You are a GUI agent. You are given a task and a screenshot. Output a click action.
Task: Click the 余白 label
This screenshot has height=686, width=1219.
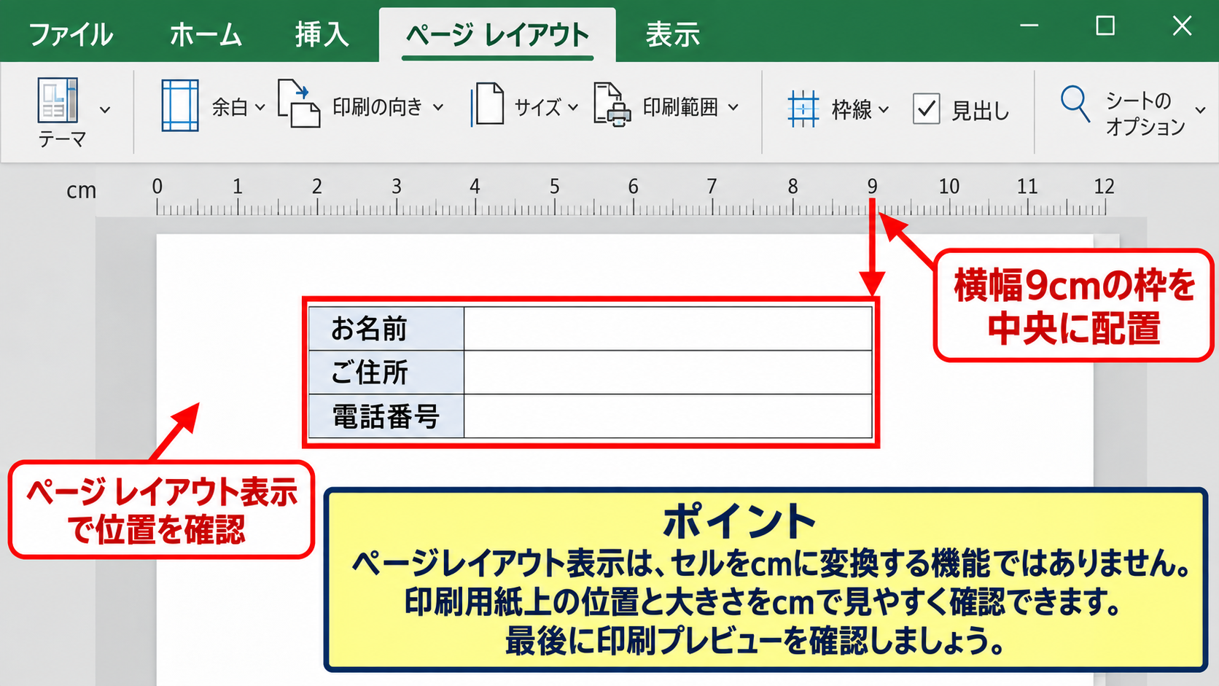pyautogui.click(x=230, y=107)
